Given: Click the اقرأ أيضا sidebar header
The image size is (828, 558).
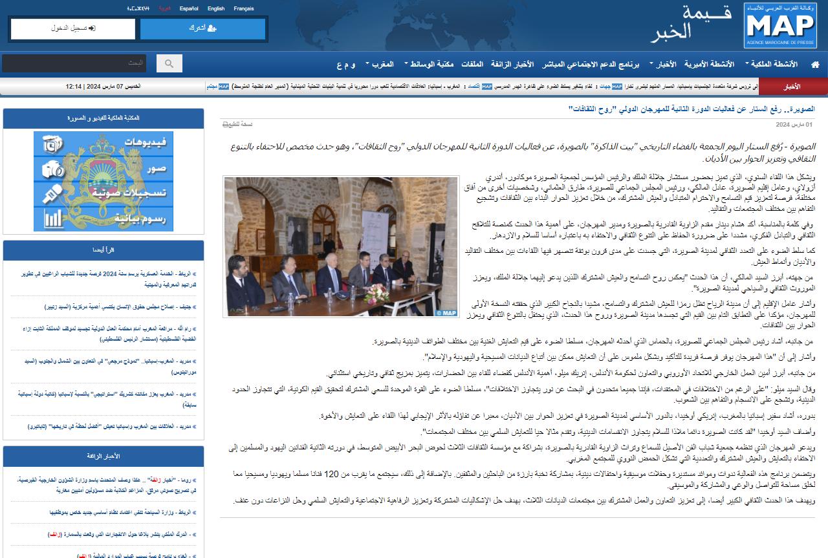Looking at the screenshot, I should 103,250.
